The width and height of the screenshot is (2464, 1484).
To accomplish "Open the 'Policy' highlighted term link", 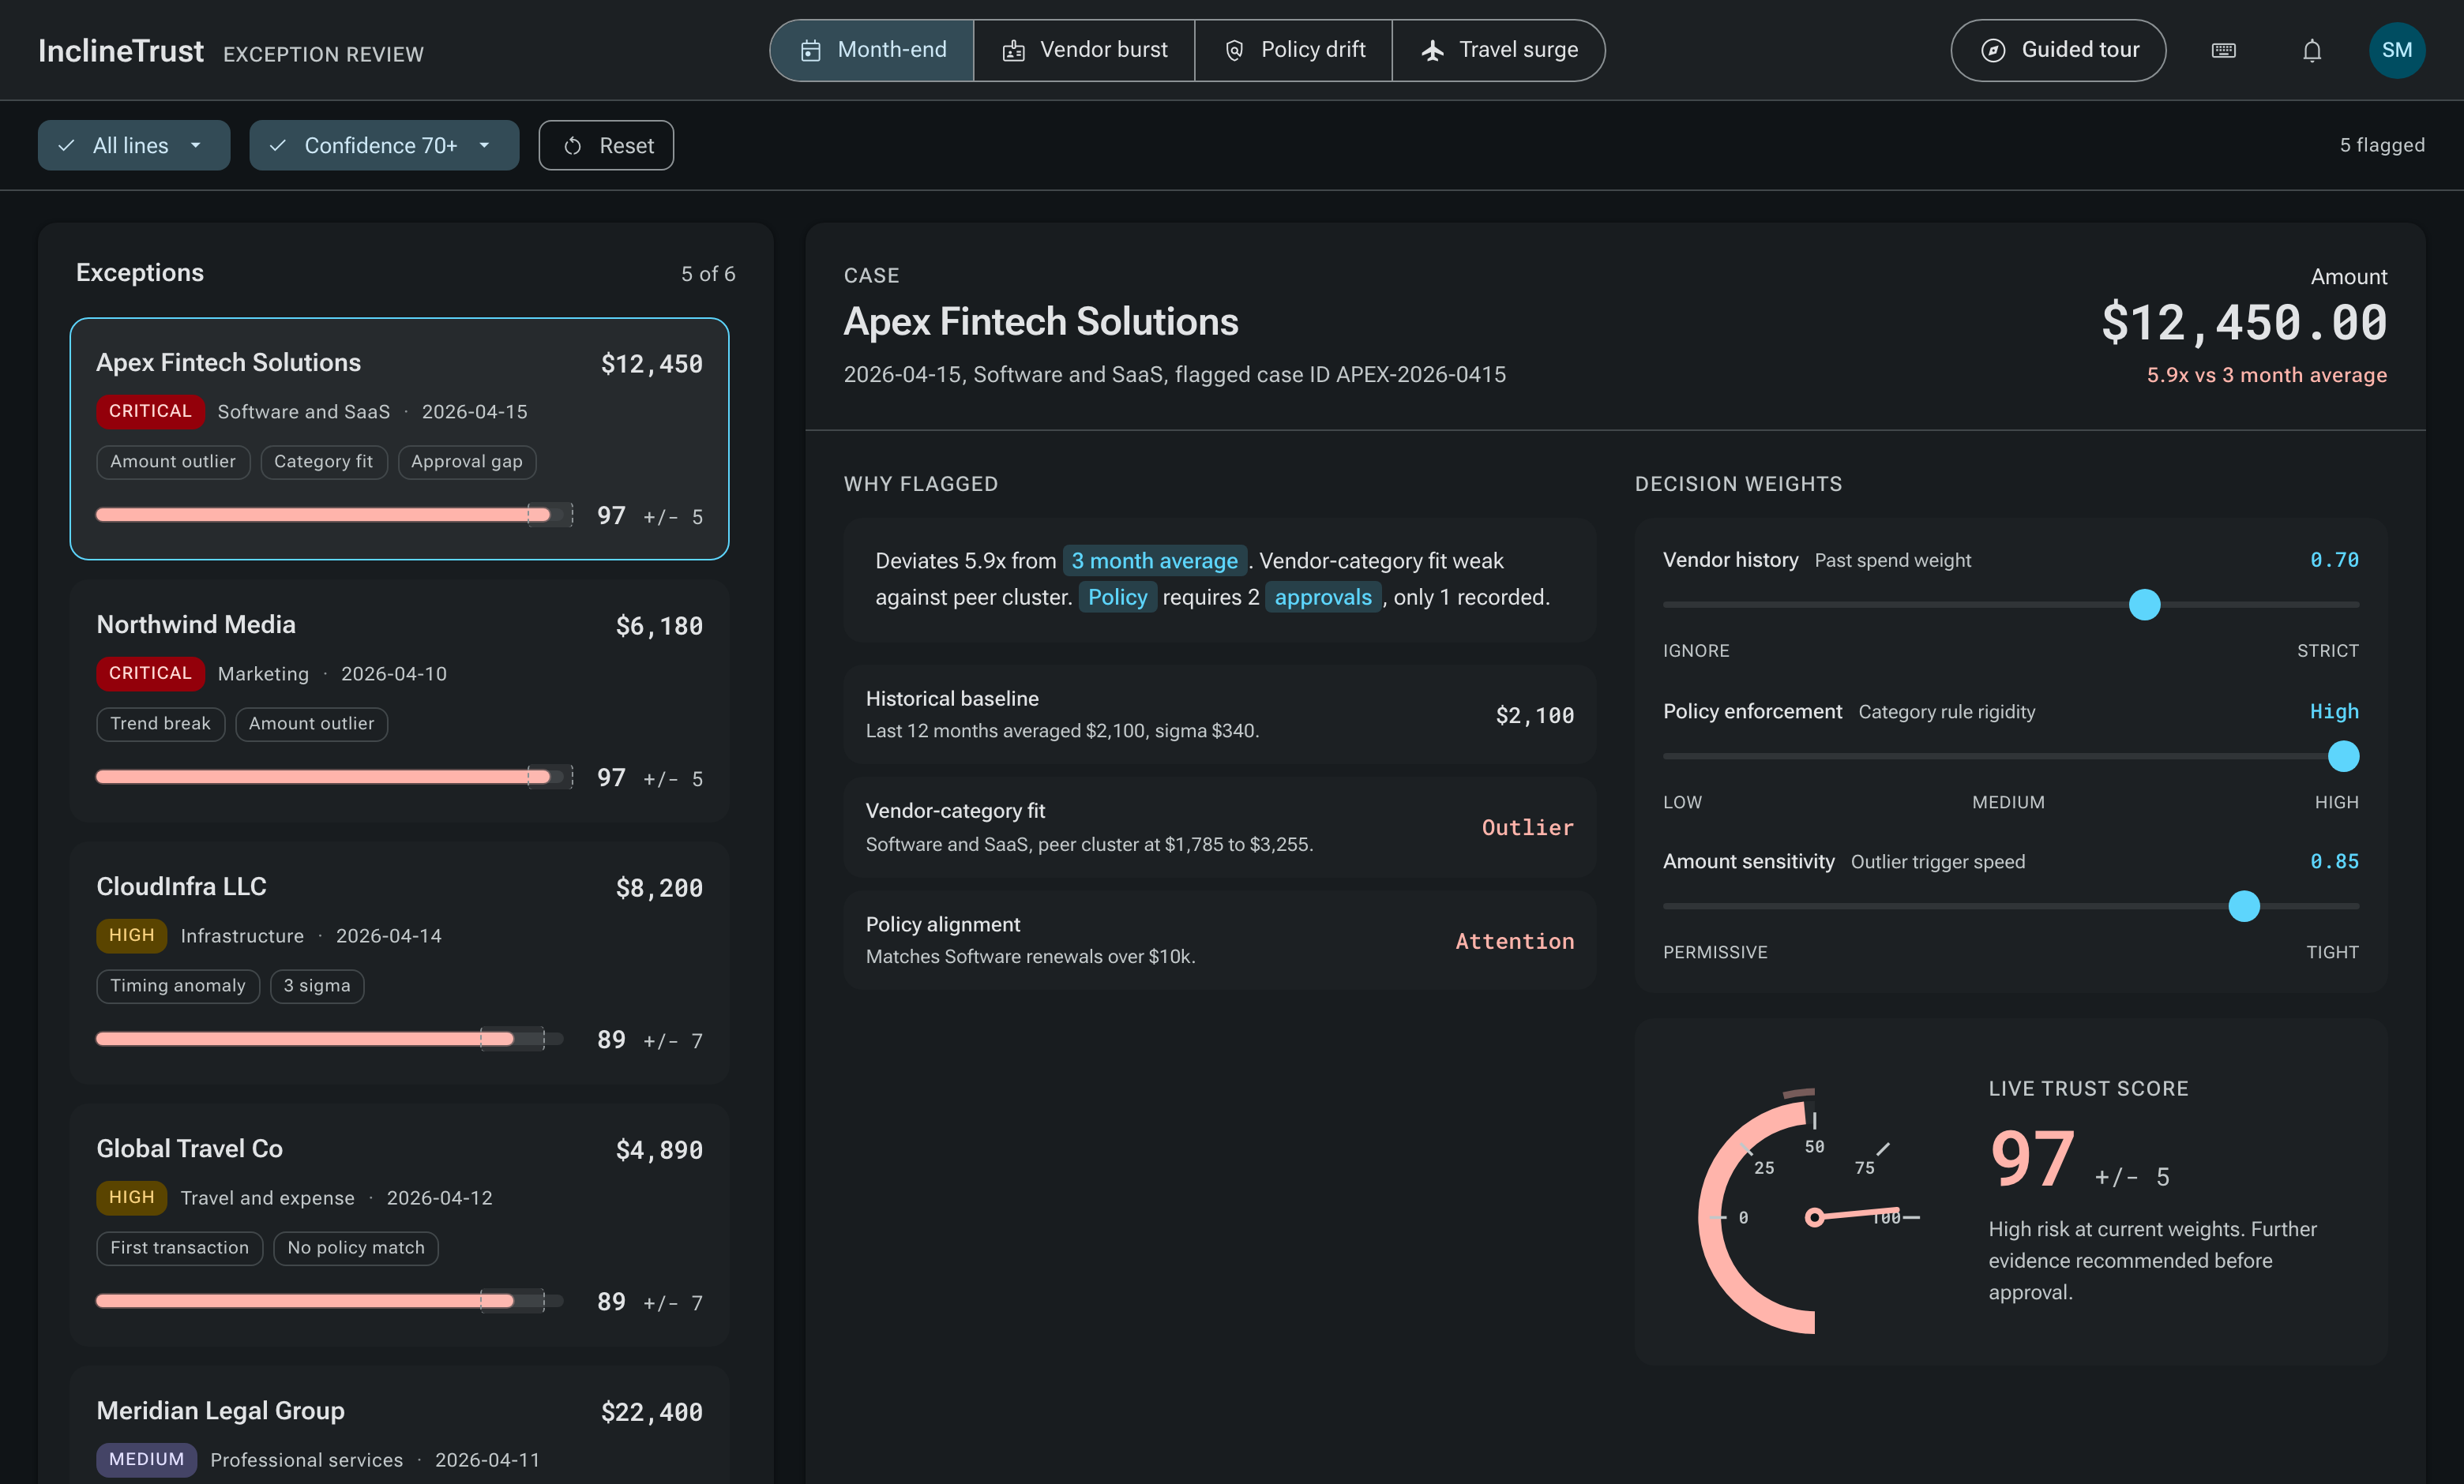I will 1117,598.
